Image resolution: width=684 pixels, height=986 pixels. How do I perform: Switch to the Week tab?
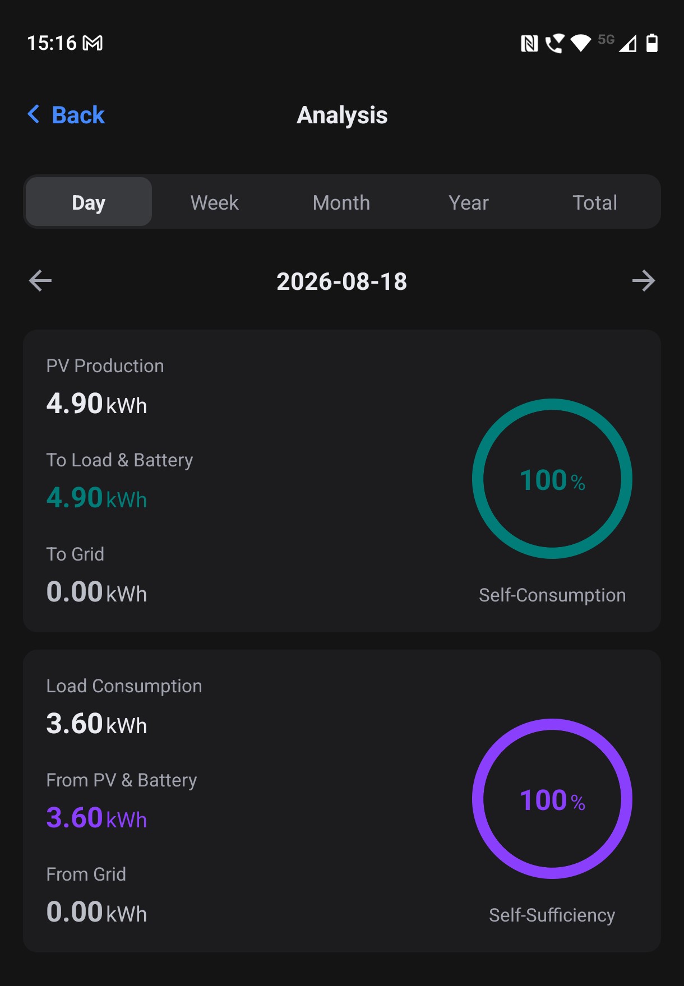(x=214, y=202)
